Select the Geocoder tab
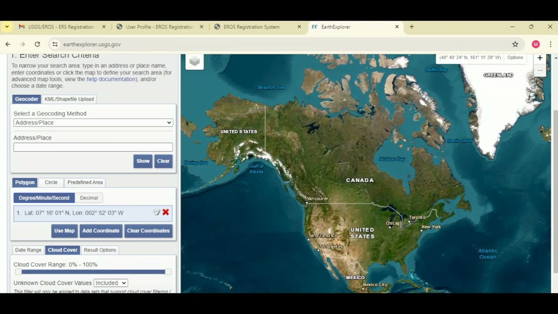This screenshot has width=558, height=314. [27, 99]
